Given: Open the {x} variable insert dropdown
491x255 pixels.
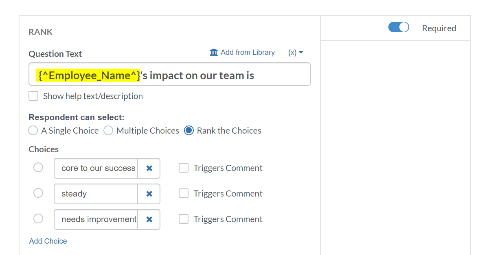Looking at the screenshot, I should pos(295,52).
